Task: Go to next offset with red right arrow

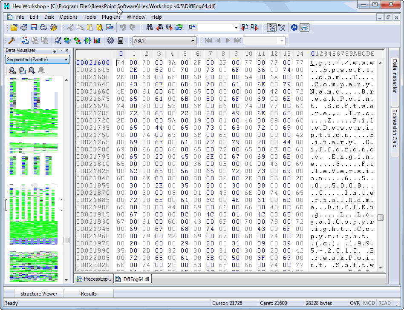Action: 254,27
